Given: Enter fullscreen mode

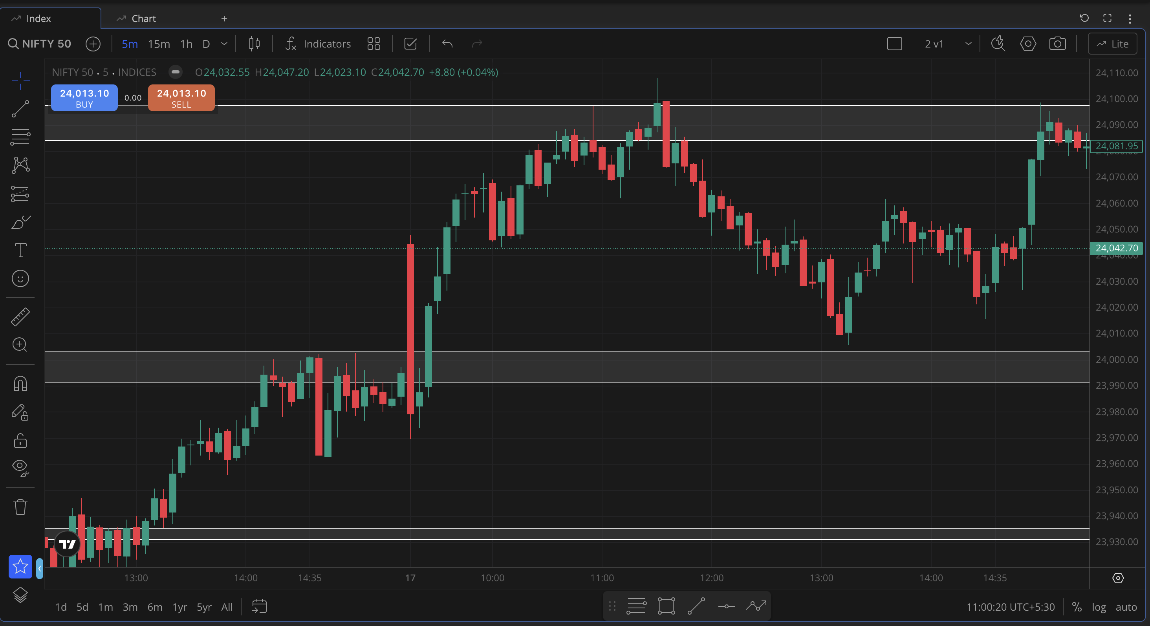Looking at the screenshot, I should pyautogui.click(x=1107, y=18).
